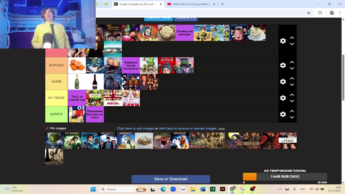Open settings gear for НУ ТАКОЕ row
This screenshot has height=194, width=345.
click(x=283, y=98)
